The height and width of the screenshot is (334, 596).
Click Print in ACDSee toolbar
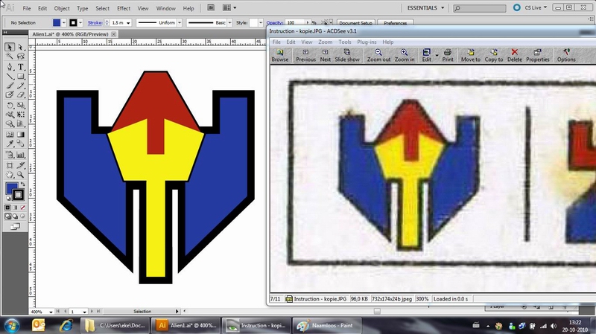coord(448,55)
